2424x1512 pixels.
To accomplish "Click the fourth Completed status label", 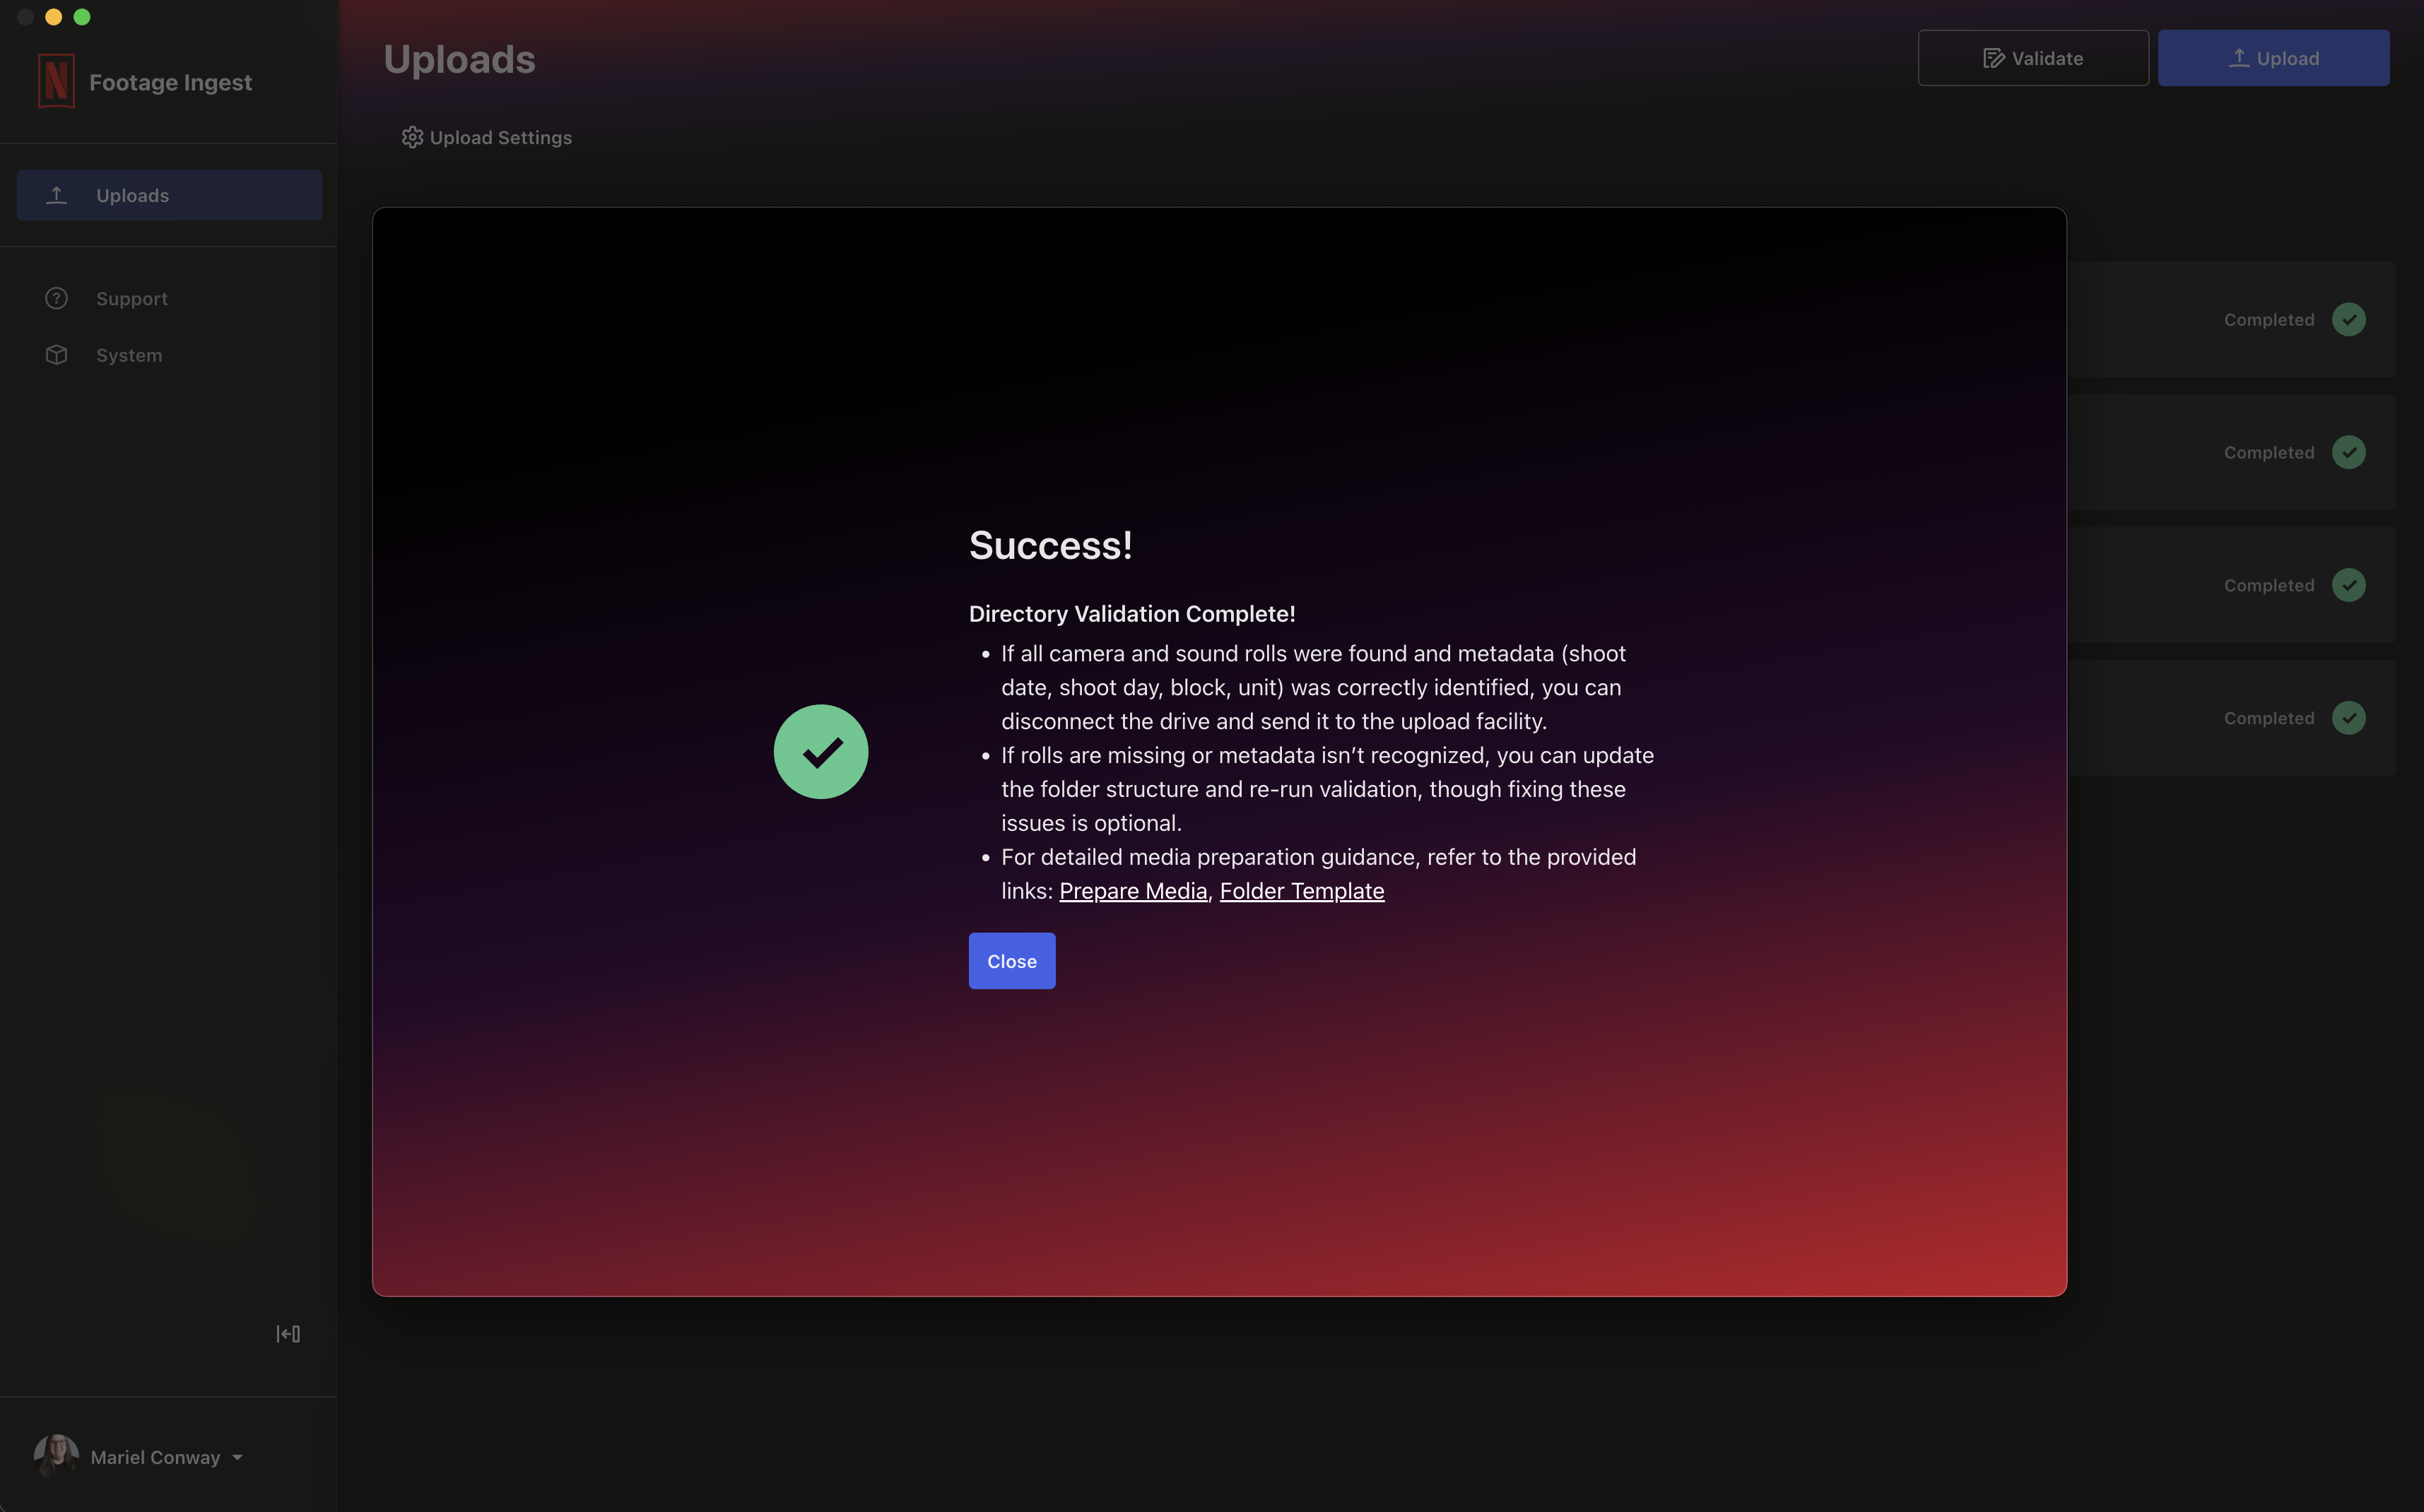I will coord(2269,718).
